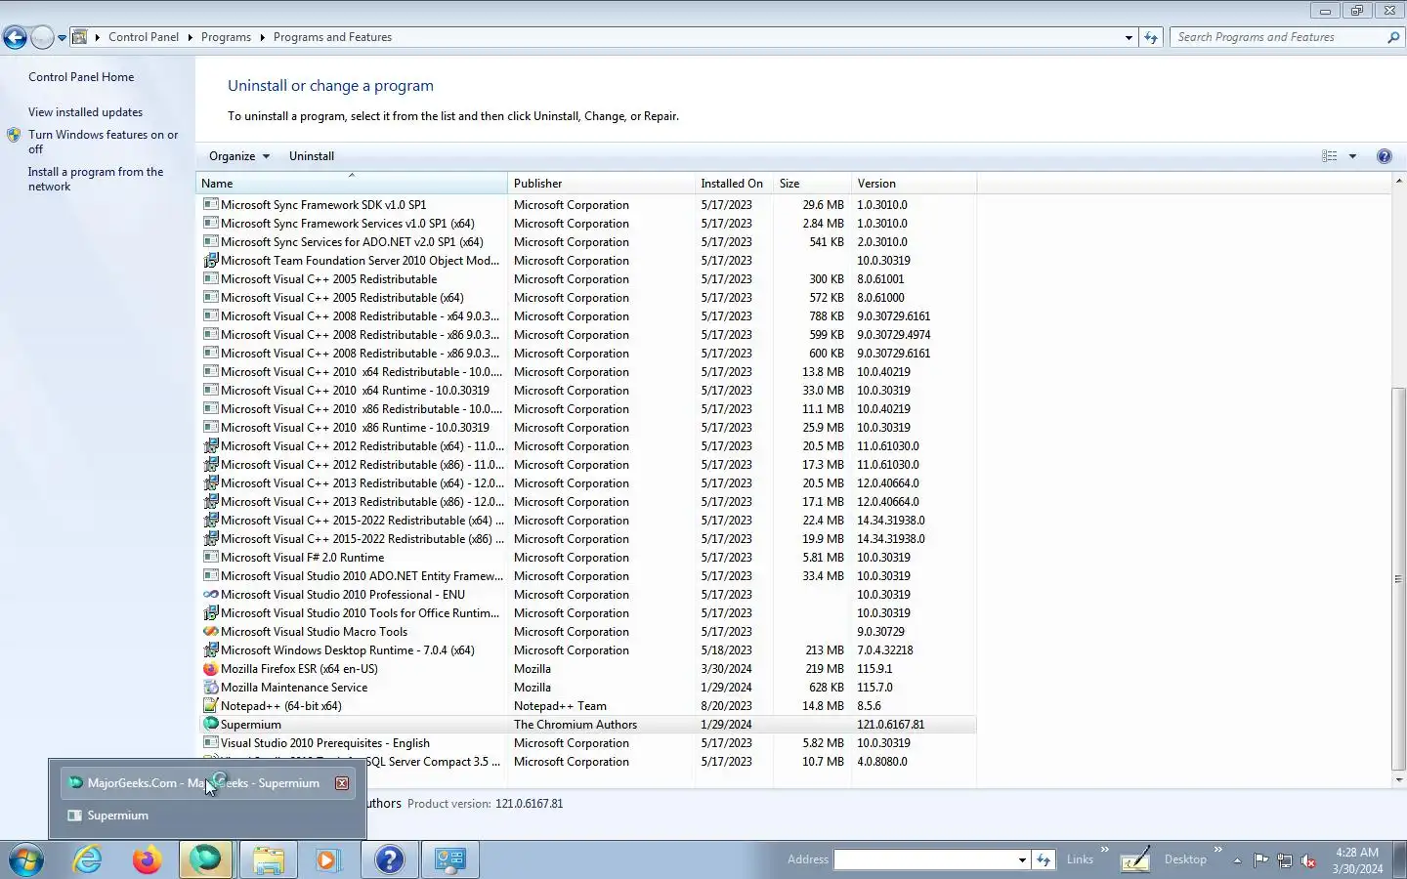Select Visual Studio 2010 Prerequisites - English row
Screen dimensions: 1407x879
pos(587,743)
